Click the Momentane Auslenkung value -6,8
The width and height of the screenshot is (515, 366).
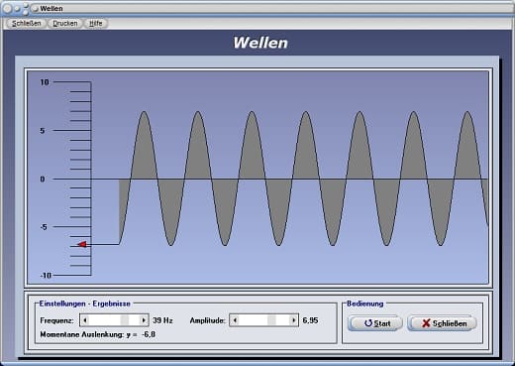pos(149,334)
